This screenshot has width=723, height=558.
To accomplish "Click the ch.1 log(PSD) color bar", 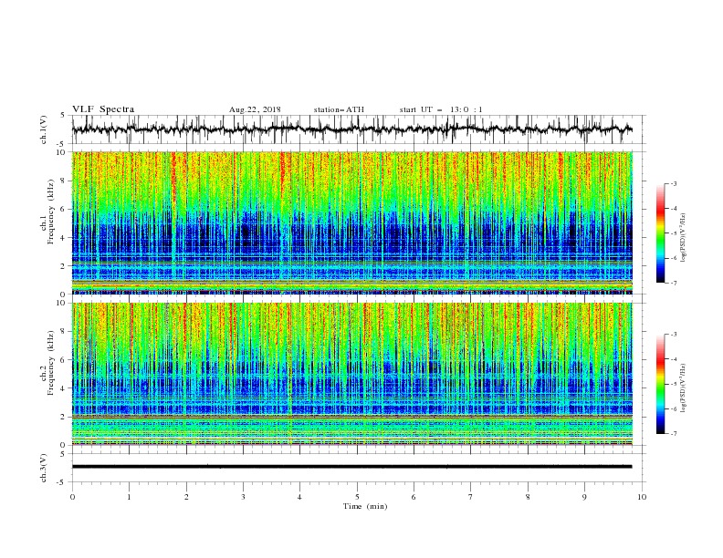I will coord(660,233).
